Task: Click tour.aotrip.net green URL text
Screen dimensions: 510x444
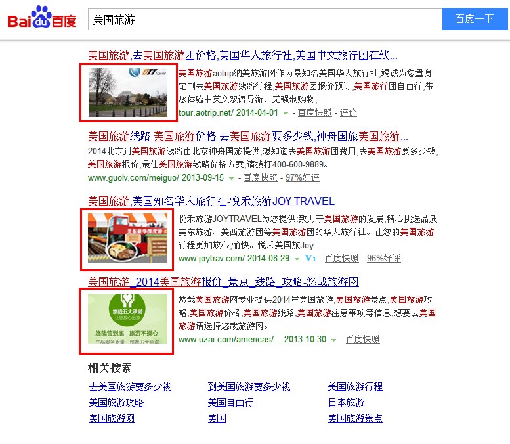Action: 206,112
